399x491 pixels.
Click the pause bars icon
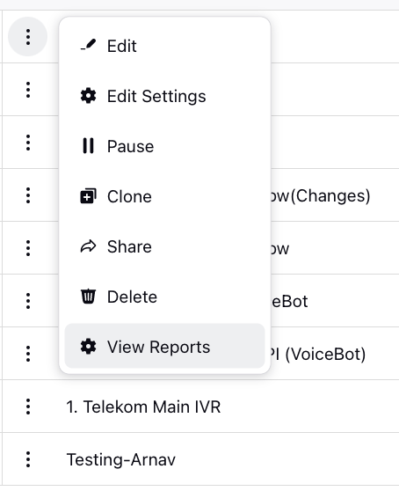pyautogui.click(x=88, y=145)
